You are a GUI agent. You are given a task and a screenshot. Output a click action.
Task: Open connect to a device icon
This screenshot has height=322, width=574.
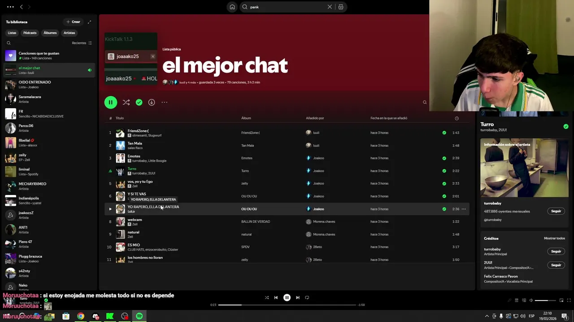pos(524,301)
